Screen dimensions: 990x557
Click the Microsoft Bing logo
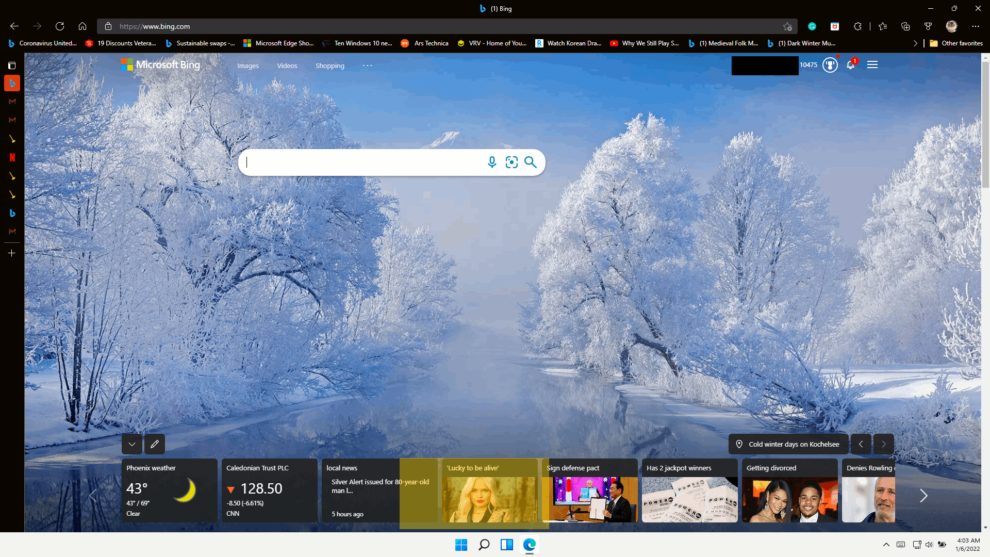(x=160, y=65)
